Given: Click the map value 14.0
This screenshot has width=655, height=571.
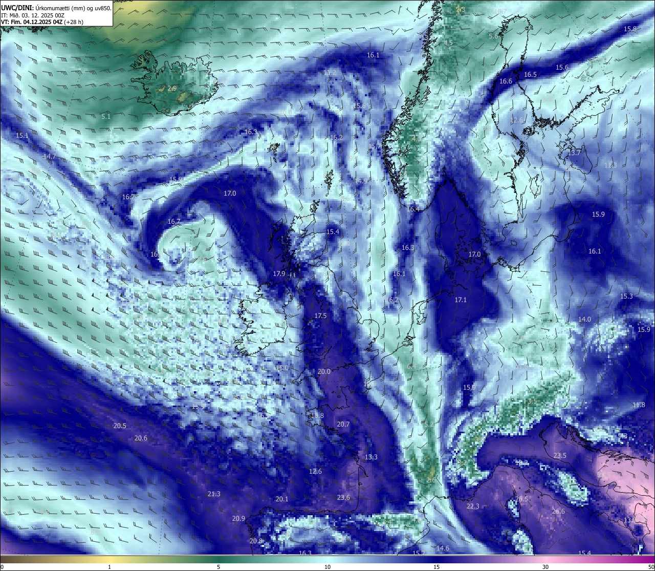Looking at the screenshot, I should [584, 320].
